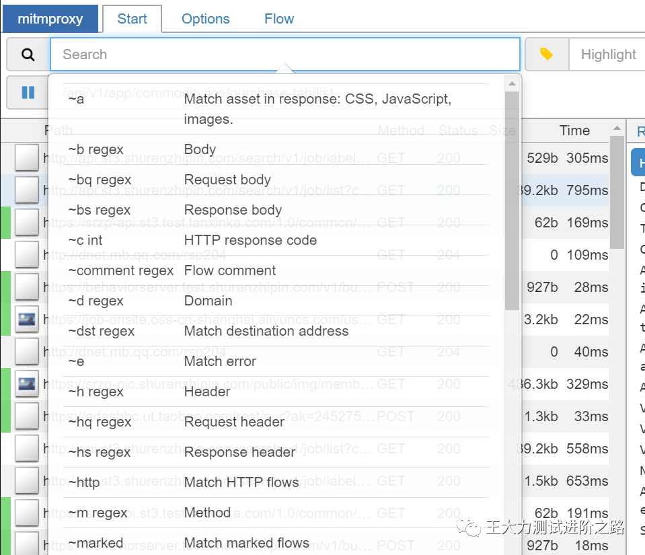Select the 62b flow taking 169ms
Screen dimensions: 645x555
click(x=305, y=222)
